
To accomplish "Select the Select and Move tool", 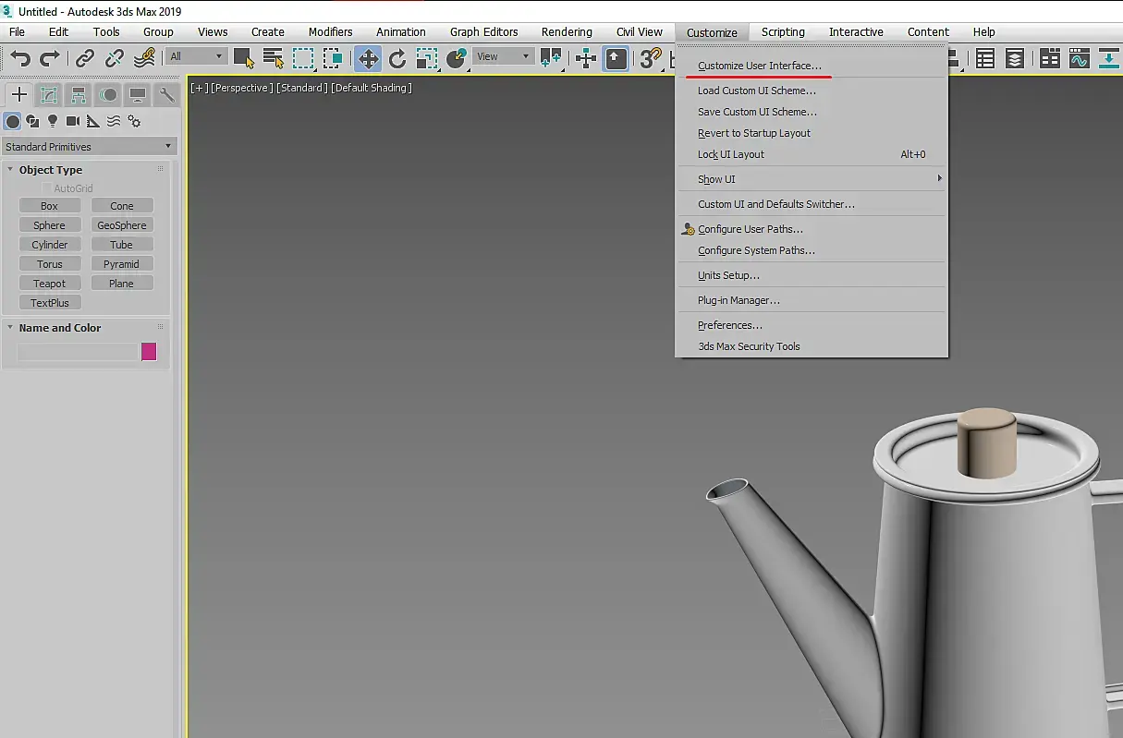I will 368,59.
